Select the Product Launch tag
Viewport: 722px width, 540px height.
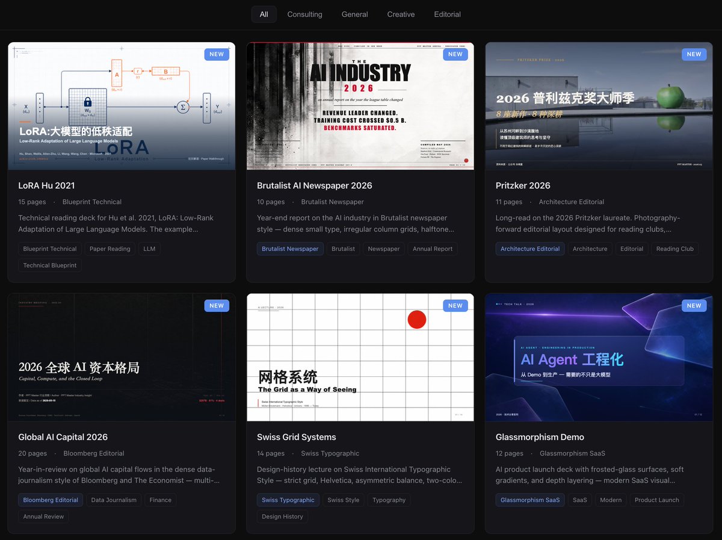pyautogui.click(x=657, y=500)
